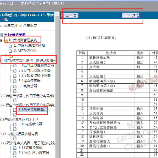Open page icon for 3.13碳罐控制阀
Viewport: 158px width, 158px height.
pyautogui.click(x=15, y=148)
